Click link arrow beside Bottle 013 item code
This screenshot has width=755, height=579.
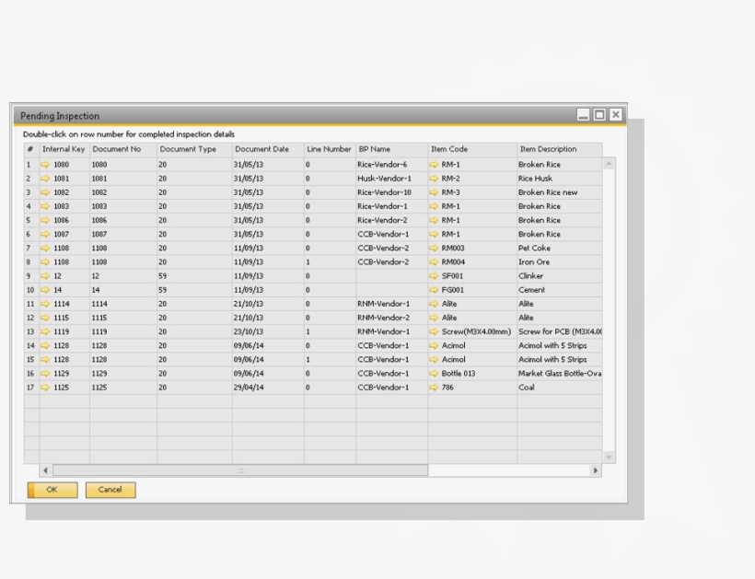tap(434, 374)
